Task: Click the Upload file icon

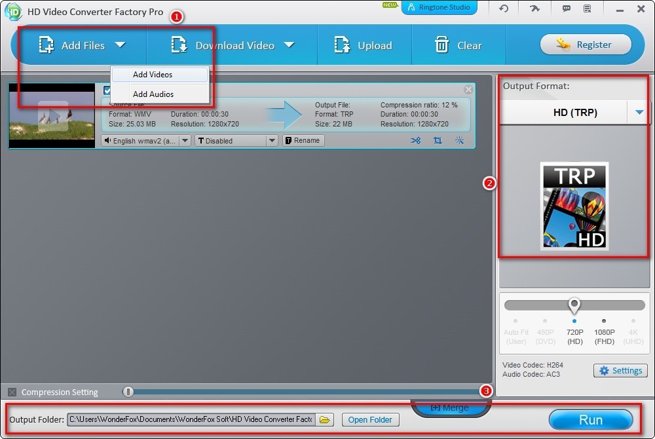Action: (342, 45)
